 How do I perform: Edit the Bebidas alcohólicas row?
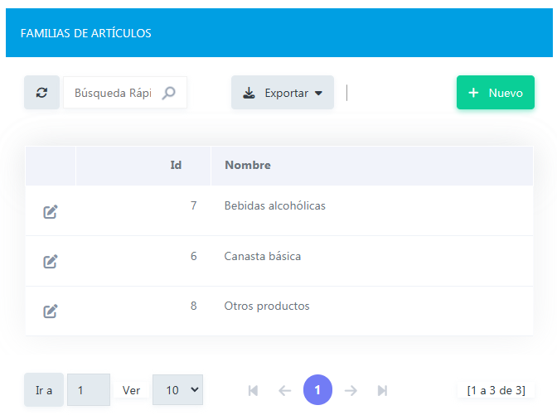50,211
